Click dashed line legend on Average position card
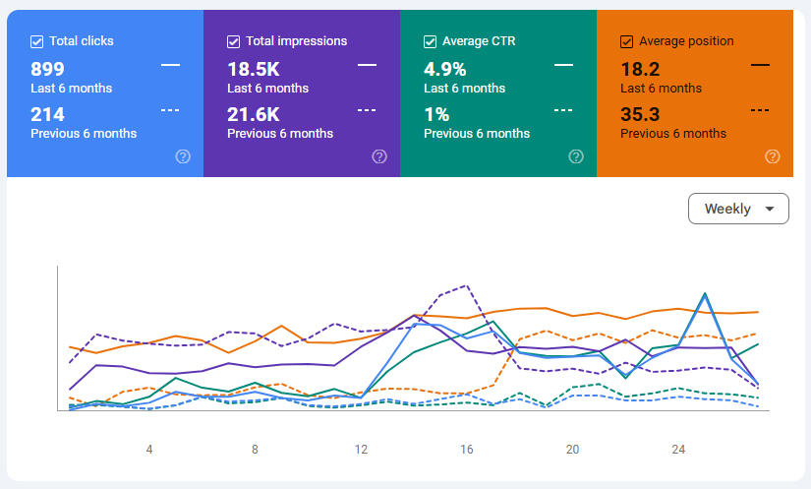Viewport: 811px width, 489px height. 760,110
